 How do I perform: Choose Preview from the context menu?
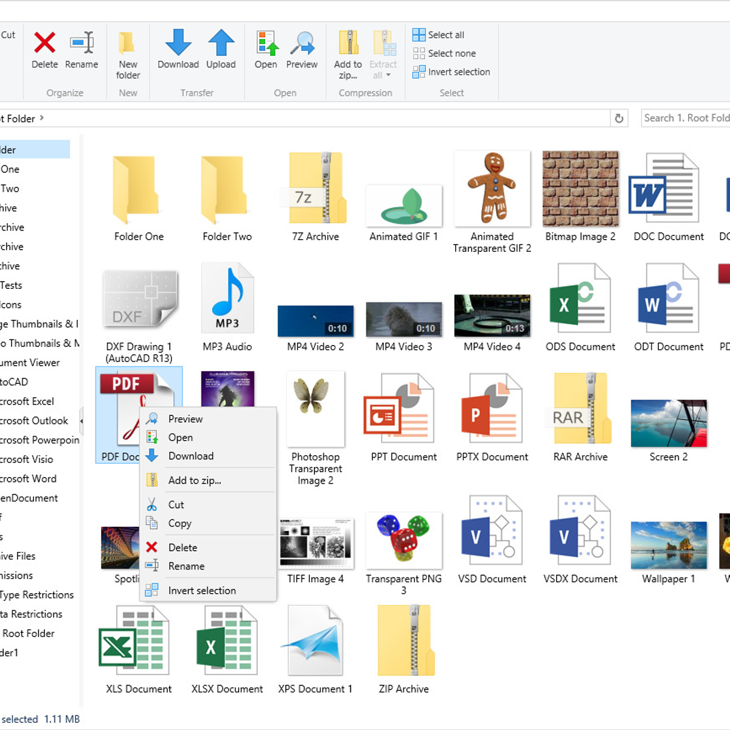pyautogui.click(x=208, y=419)
